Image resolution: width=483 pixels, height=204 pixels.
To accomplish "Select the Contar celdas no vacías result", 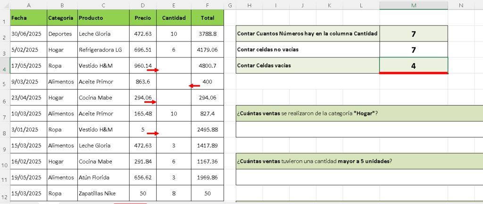I will (x=413, y=49).
